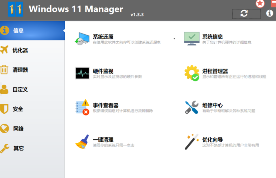Click the 优化向导 magic wand icon
Image resolution: width=276 pixels, height=178 pixels.
coord(192,142)
